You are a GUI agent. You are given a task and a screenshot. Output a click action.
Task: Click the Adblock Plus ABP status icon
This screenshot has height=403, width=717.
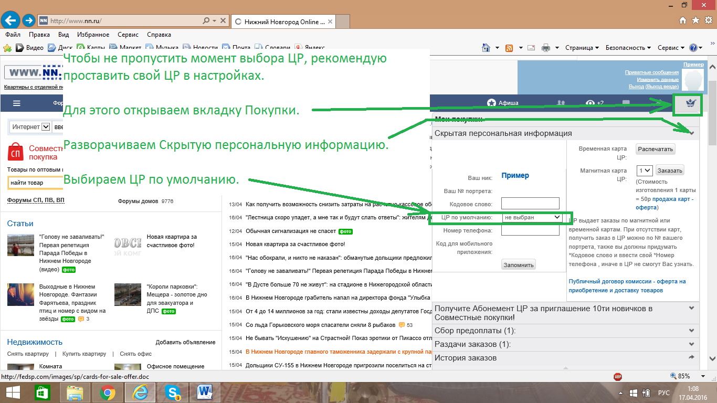pos(618,376)
